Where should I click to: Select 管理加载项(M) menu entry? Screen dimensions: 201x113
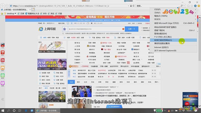point(173,34)
